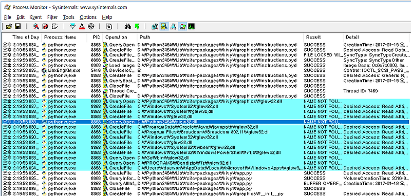Open the Process Tree toolbar icon
The image size is (411, 196).
[109, 27]
